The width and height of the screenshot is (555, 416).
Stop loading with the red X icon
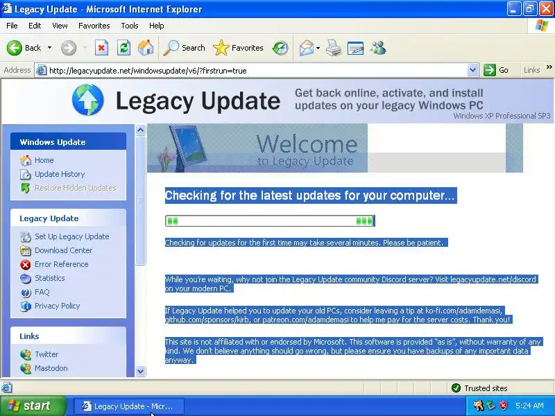tap(101, 48)
